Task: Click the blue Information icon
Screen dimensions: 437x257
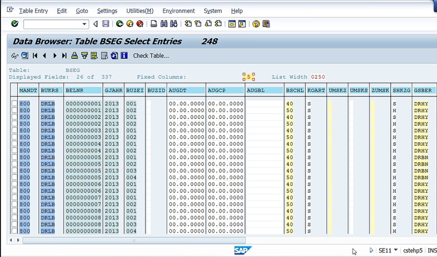Action: [124, 56]
